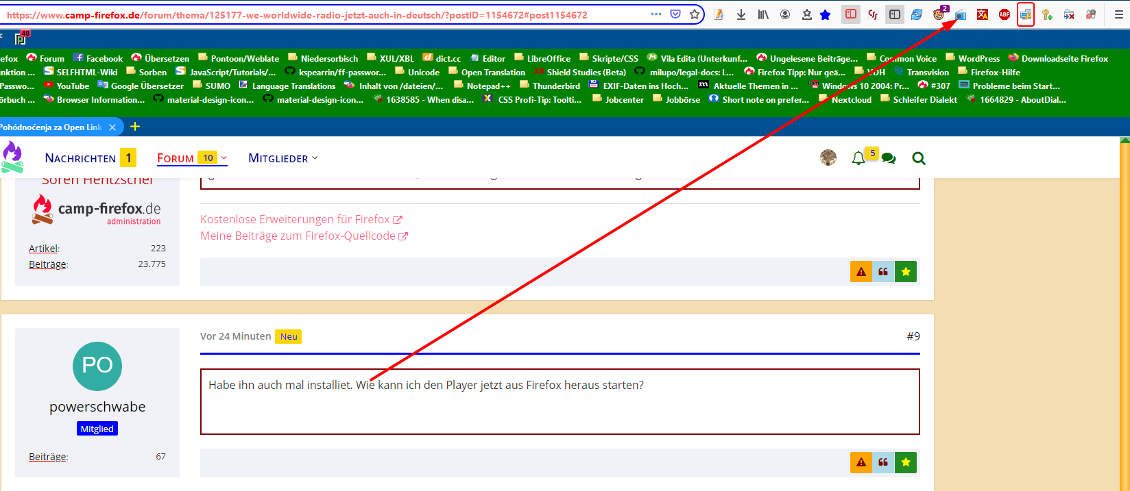The height and width of the screenshot is (491, 1130).
Task: Open the Greasemonkey monkey icon with badge 2
Action: point(939,14)
